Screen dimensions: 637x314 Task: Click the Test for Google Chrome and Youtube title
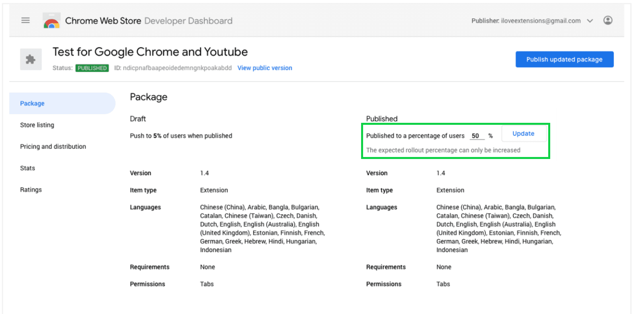150,52
